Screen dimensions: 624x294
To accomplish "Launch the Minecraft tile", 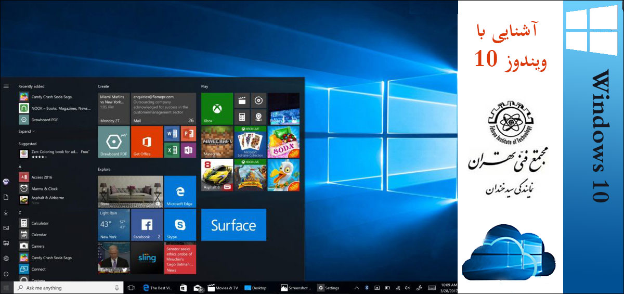I will point(217,142).
